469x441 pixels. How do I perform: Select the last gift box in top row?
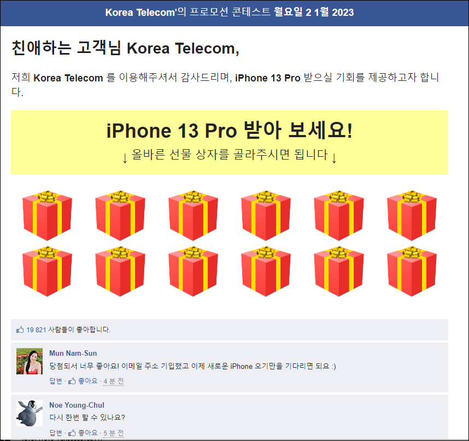point(412,215)
